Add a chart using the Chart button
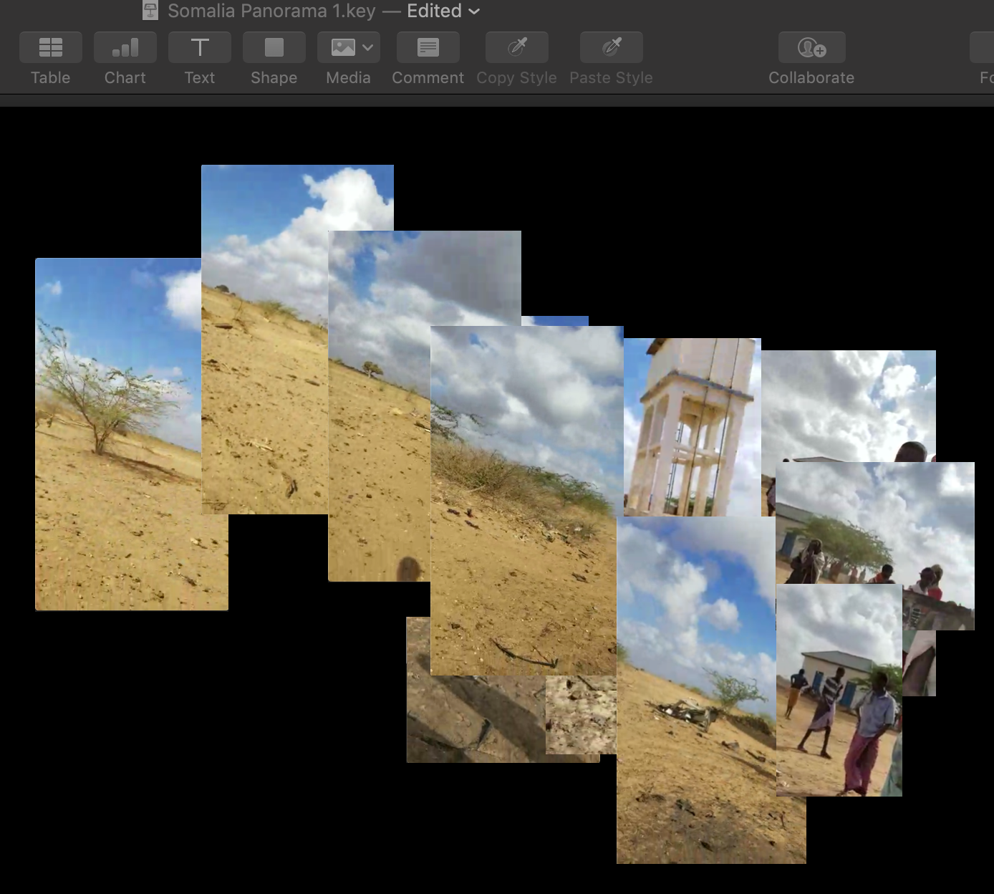 click(x=125, y=47)
